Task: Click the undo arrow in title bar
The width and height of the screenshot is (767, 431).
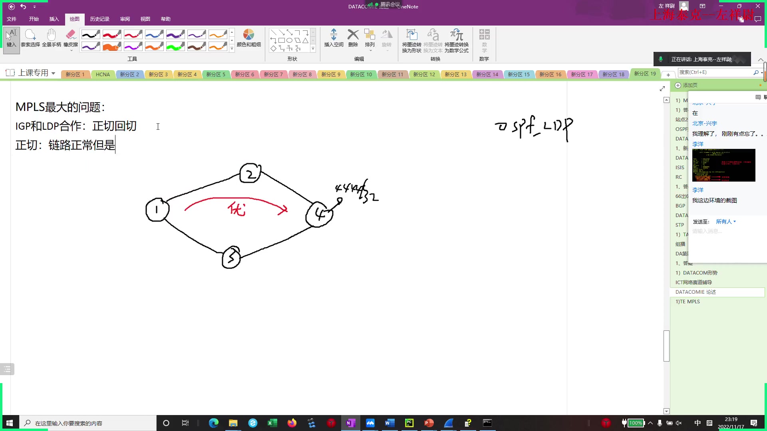Action: [23, 6]
